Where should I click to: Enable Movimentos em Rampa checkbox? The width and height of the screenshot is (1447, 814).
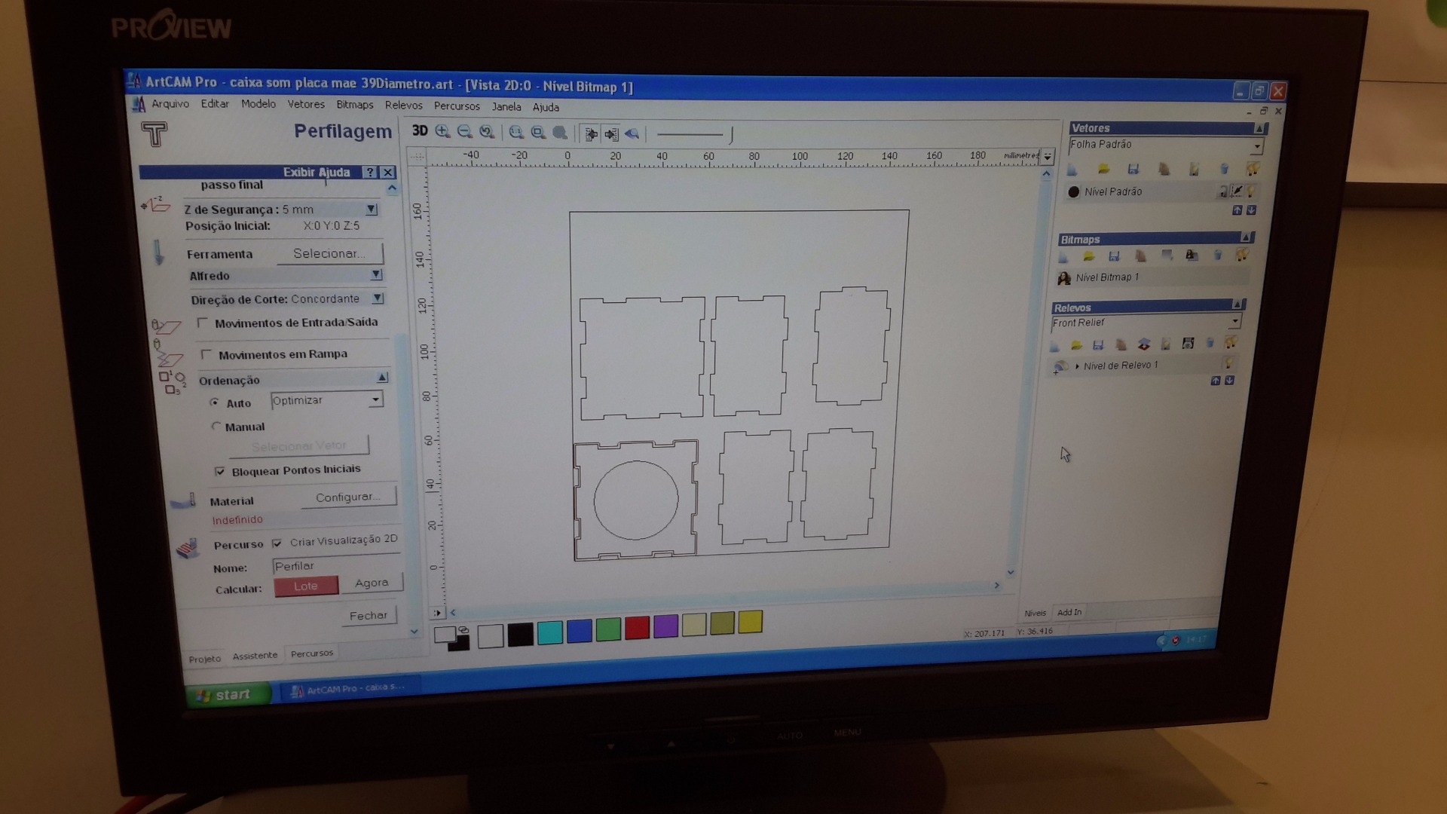(206, 354)
